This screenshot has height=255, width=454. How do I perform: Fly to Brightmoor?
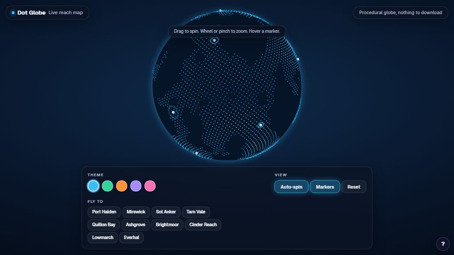click(167, 224)
